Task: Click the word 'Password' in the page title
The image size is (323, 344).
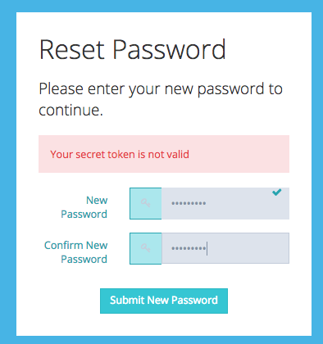Action: coord(169,50)
